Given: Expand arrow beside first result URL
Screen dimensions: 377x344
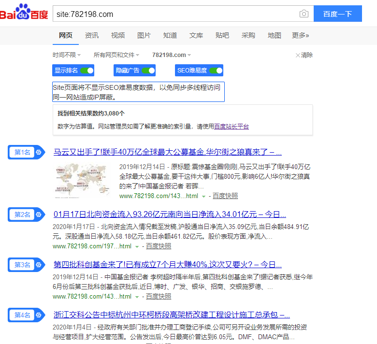Looking at the screenshot, I should (203, 197).
